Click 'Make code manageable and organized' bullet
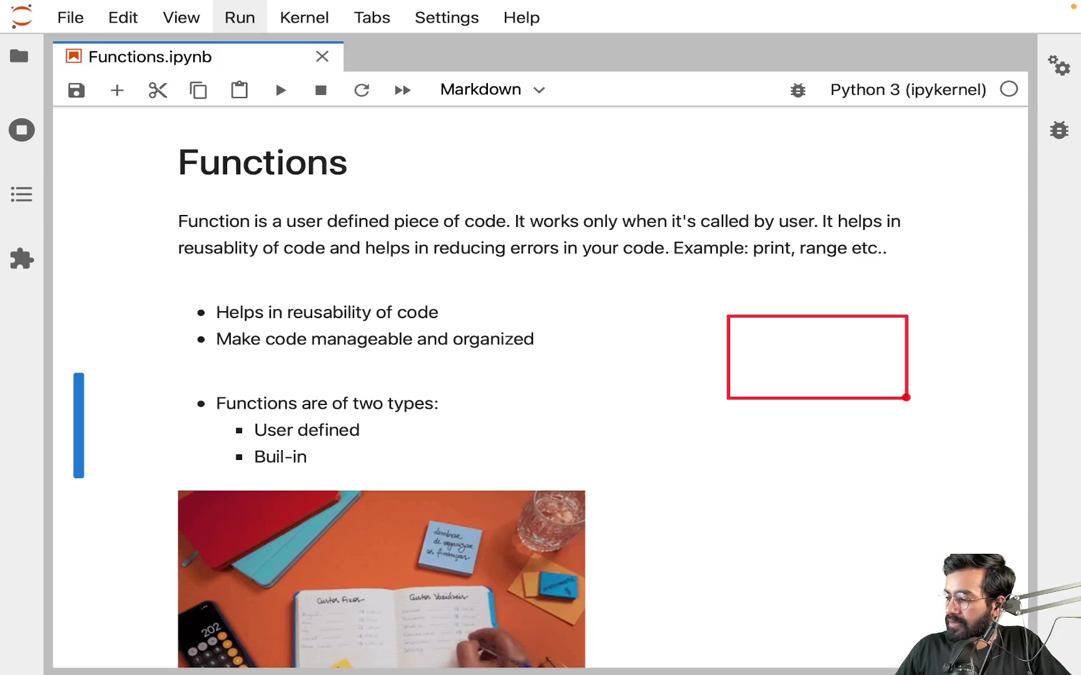This screenshot has width=1081, height=675. [x=375, y=339]
